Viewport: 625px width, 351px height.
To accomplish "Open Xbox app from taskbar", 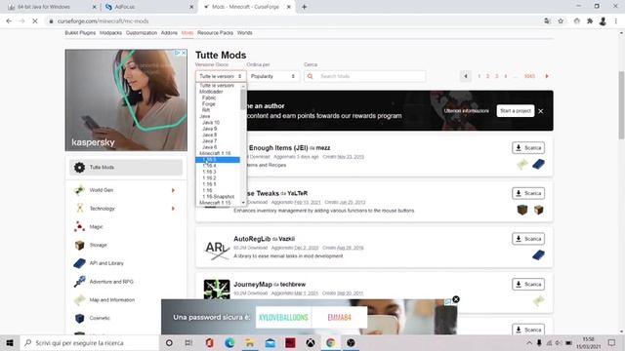I will tap(311, 342).
